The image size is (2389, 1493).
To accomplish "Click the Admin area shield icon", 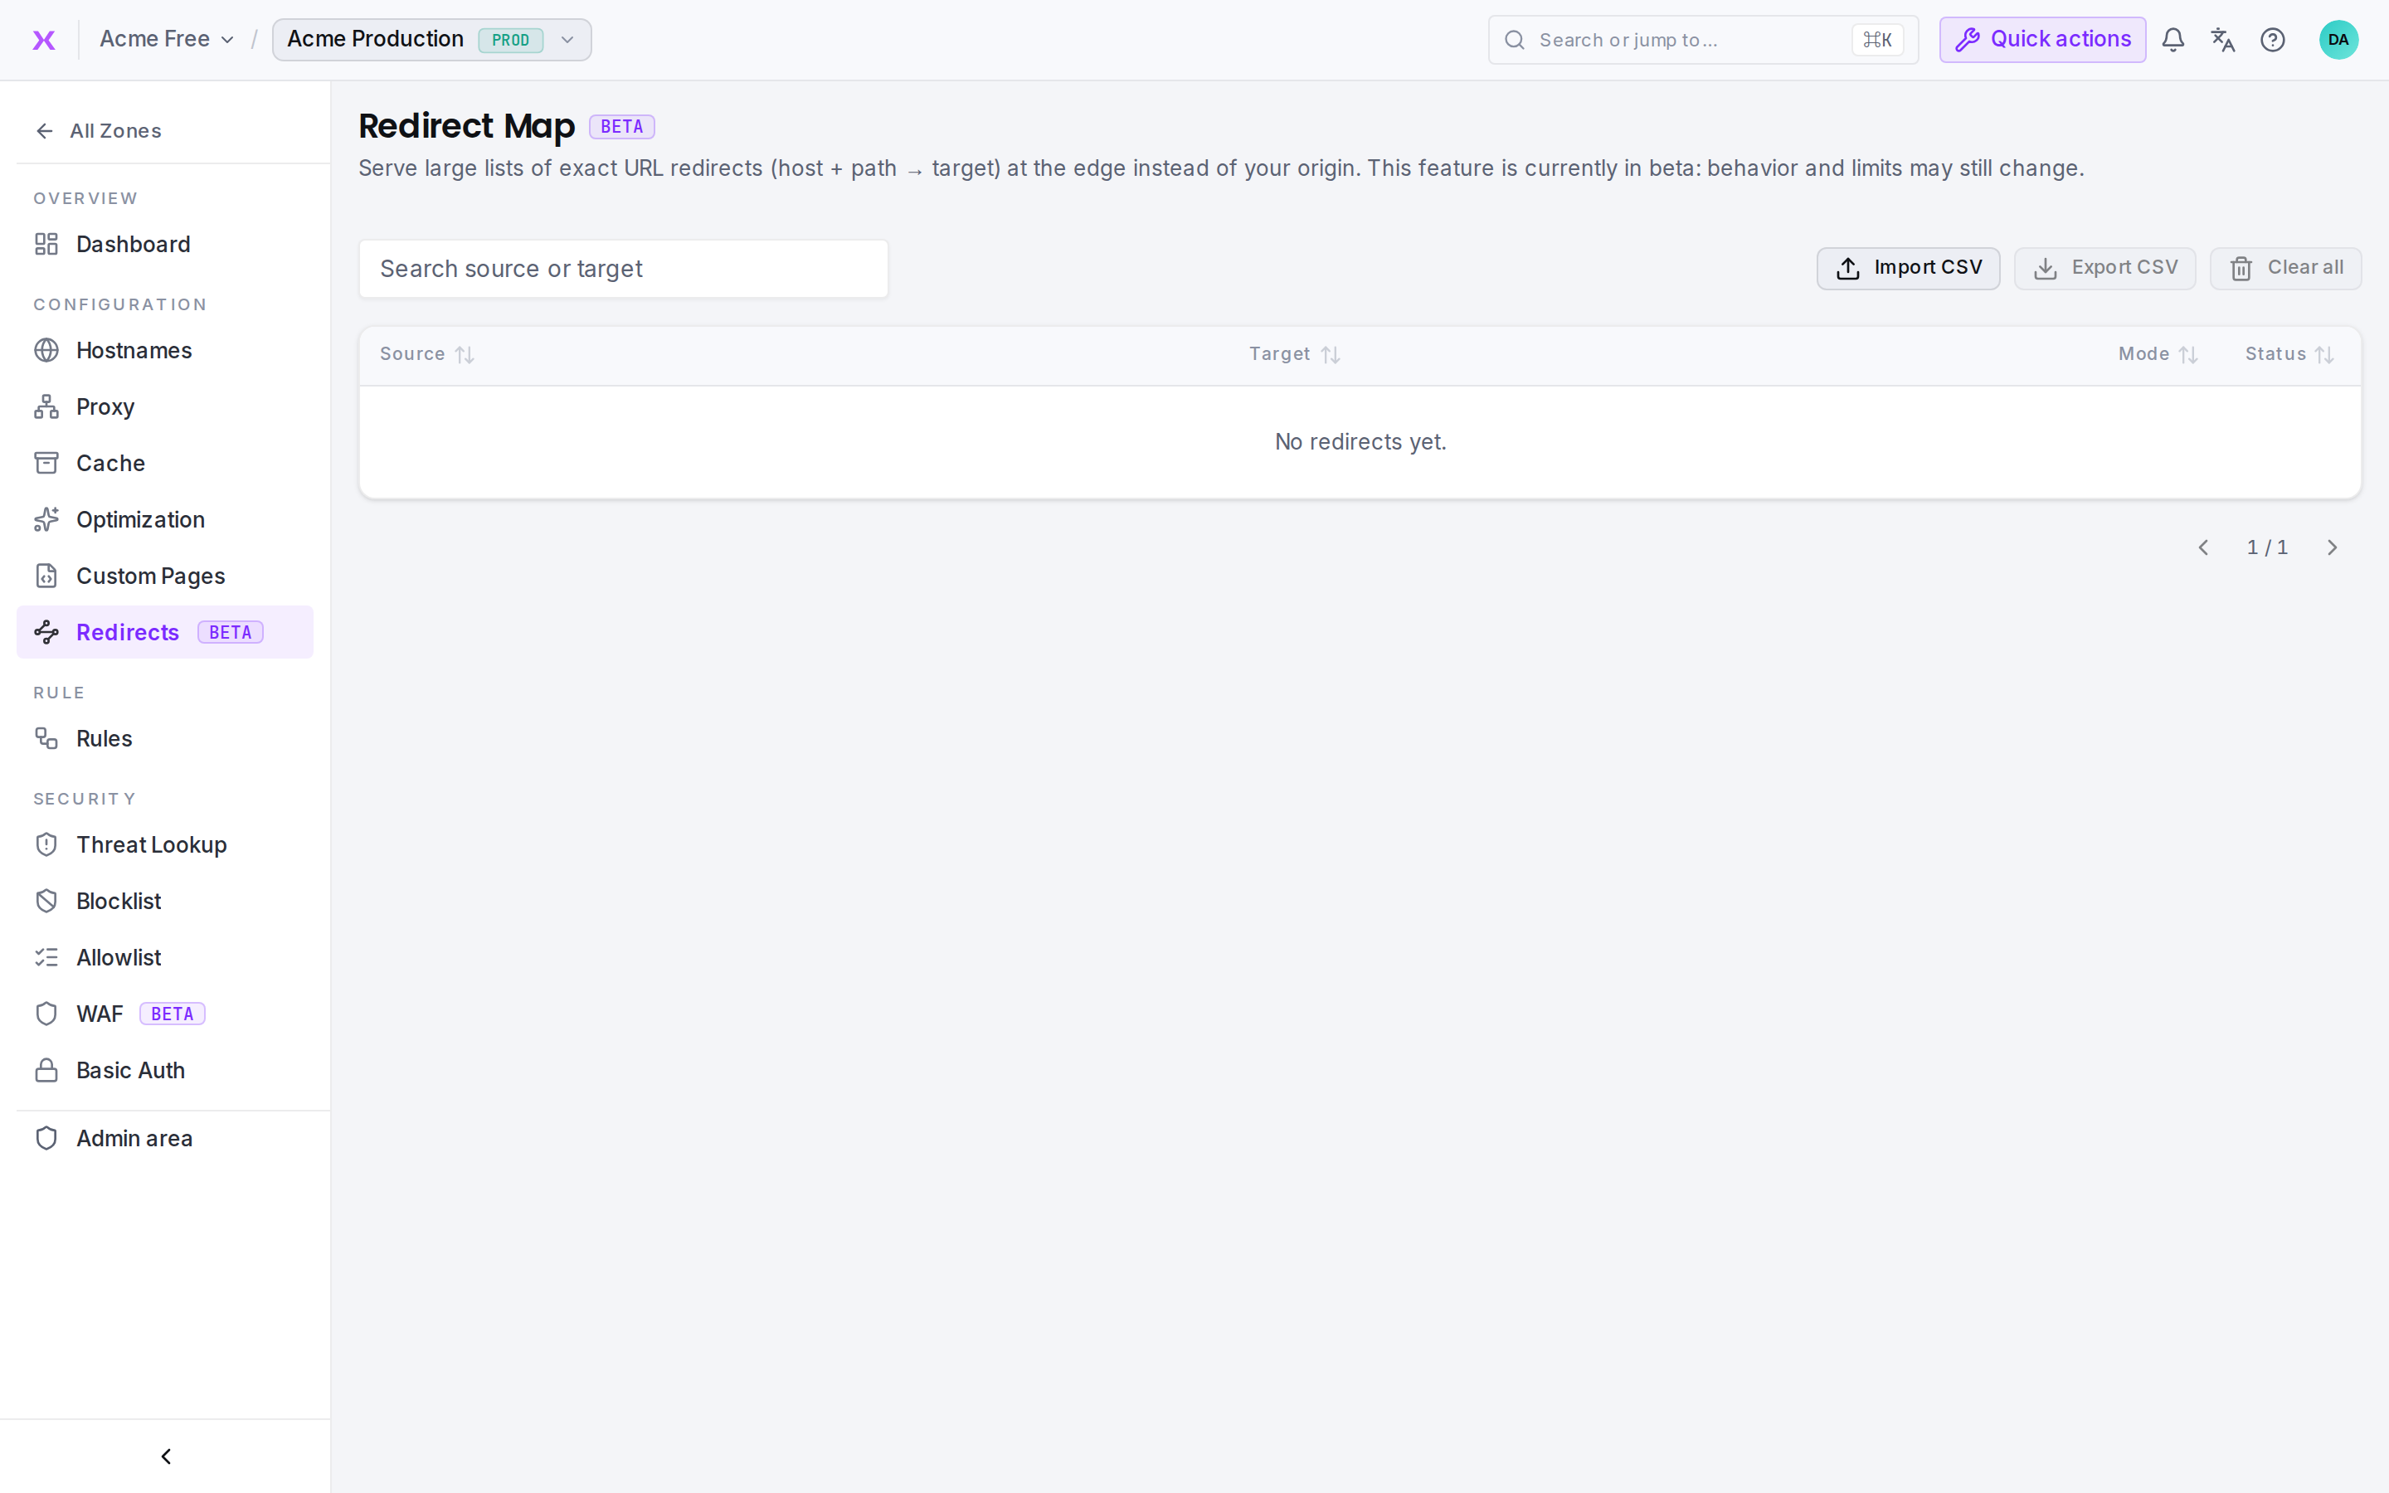I will click(x=46, y=1139).
